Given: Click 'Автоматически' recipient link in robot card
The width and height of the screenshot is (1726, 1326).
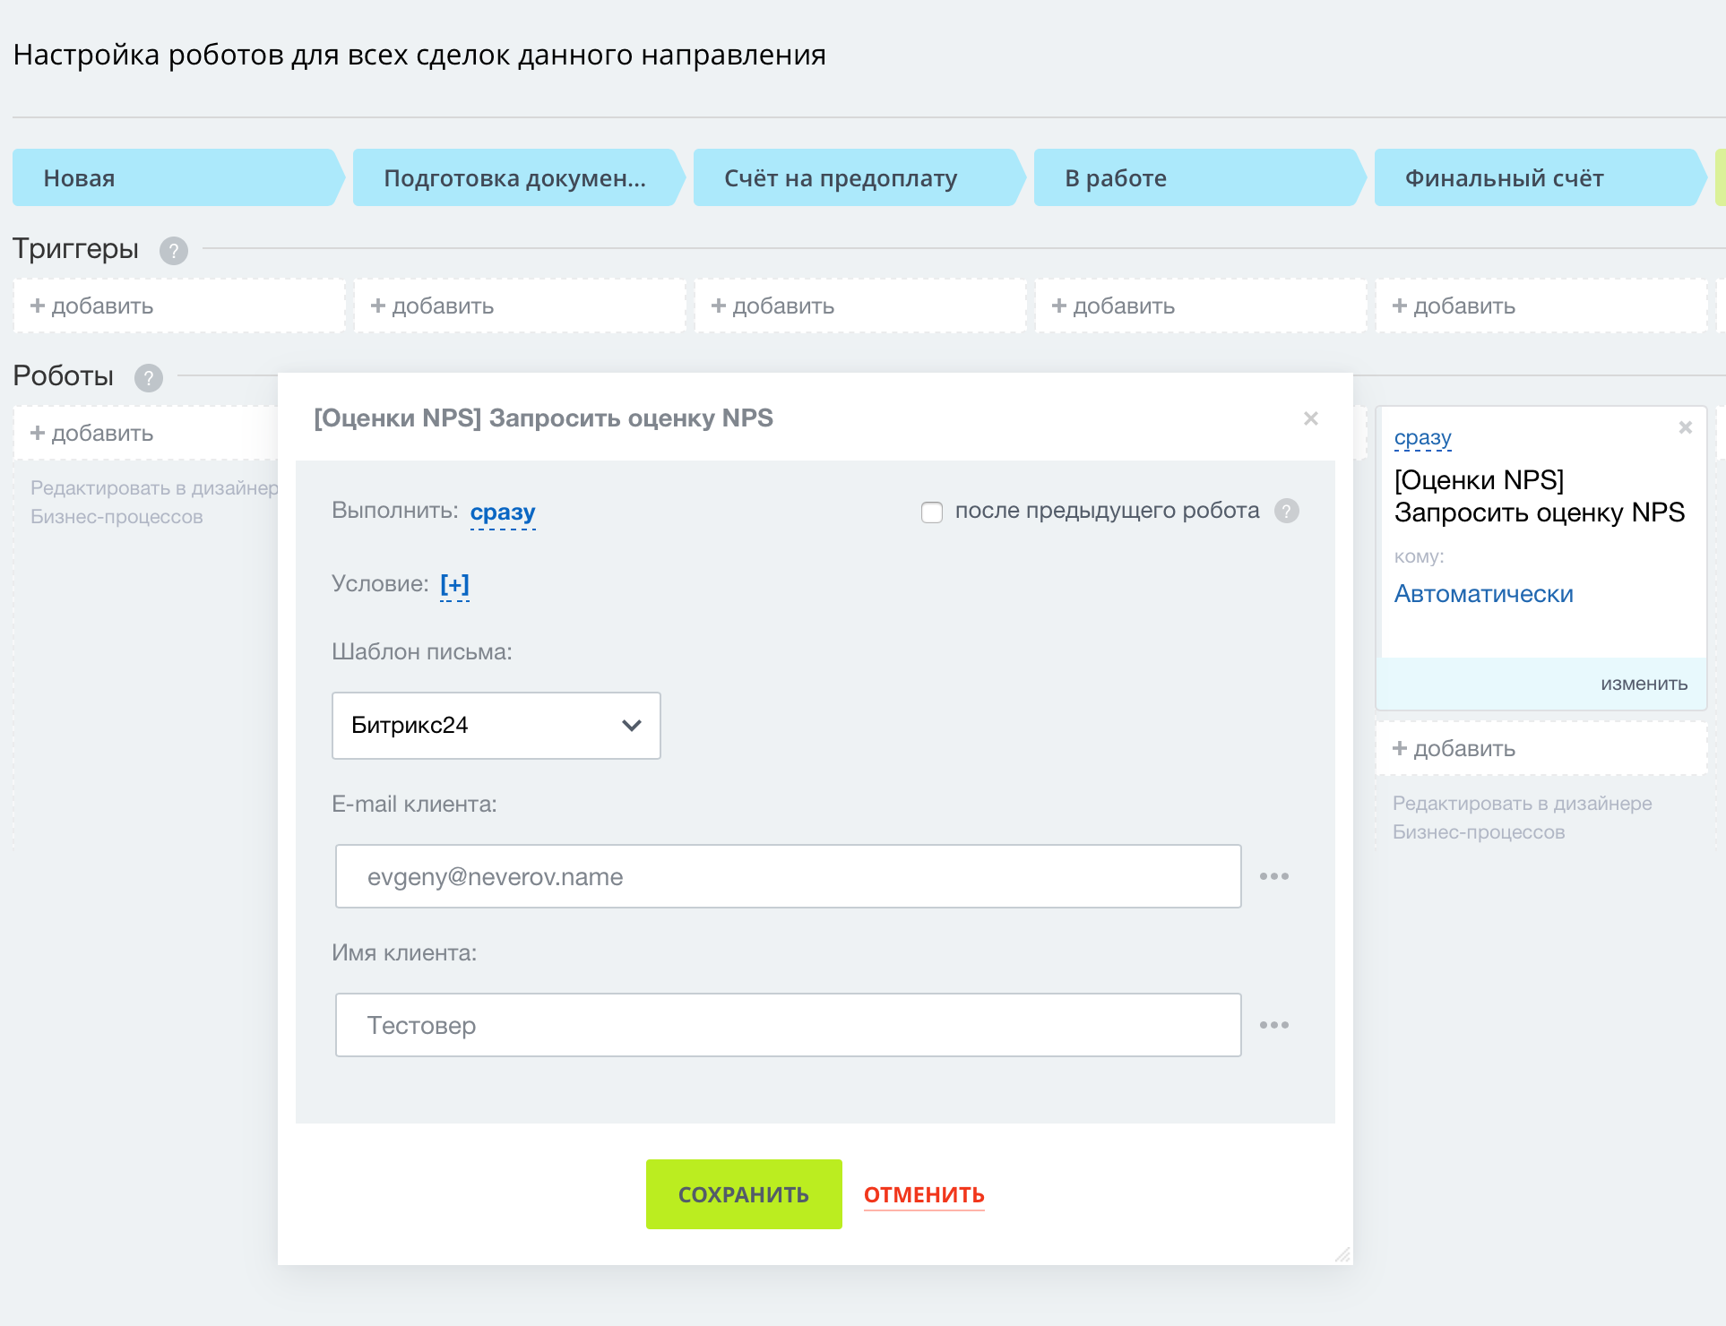Looking at the screenshot, I should (x=1483, y=594).
